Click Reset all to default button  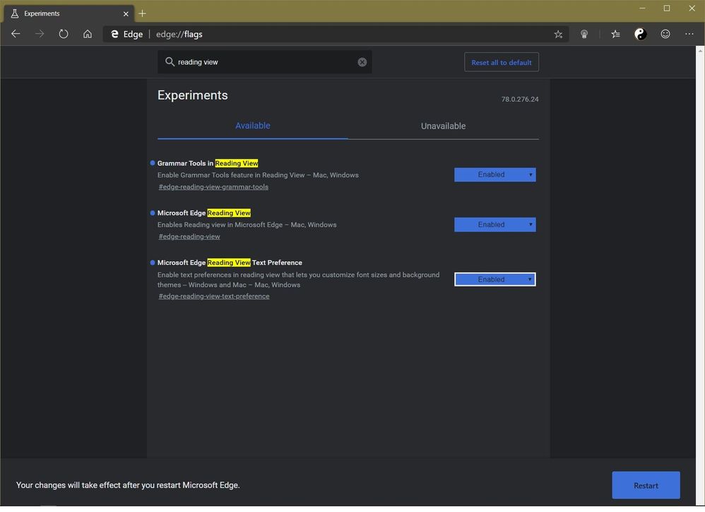coord(502,62)
